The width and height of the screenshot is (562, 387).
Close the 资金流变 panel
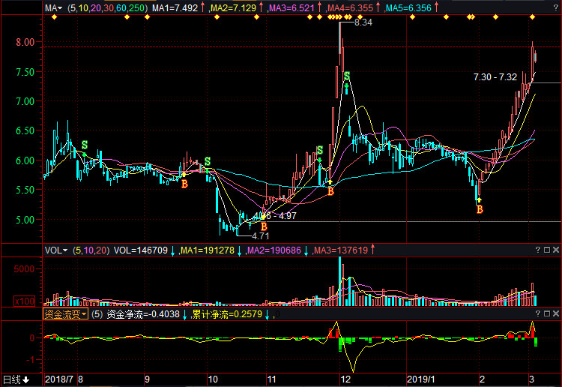pos(556,313)
